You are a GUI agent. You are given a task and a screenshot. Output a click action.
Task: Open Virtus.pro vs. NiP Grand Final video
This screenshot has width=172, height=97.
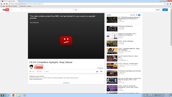click(x=130, y=79)
